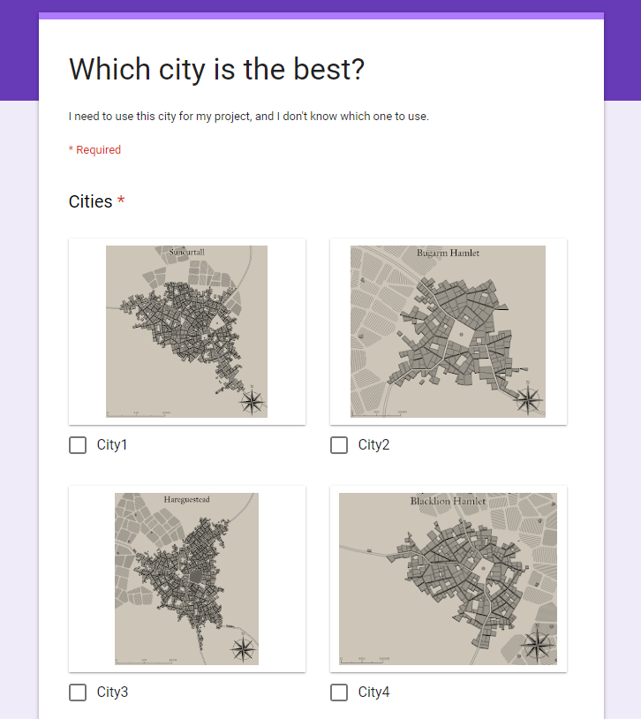Click the form title "Which city is the best?"
The width and height of the screenshot is (641, 719).
click(216, 69)
